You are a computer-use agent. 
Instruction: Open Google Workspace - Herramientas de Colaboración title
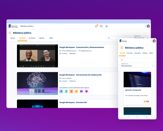[81, 75]
